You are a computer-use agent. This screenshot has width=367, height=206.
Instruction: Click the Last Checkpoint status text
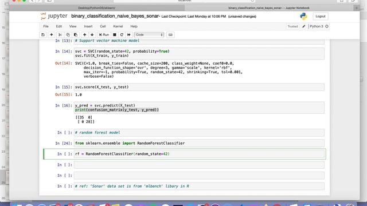point(194,17)
